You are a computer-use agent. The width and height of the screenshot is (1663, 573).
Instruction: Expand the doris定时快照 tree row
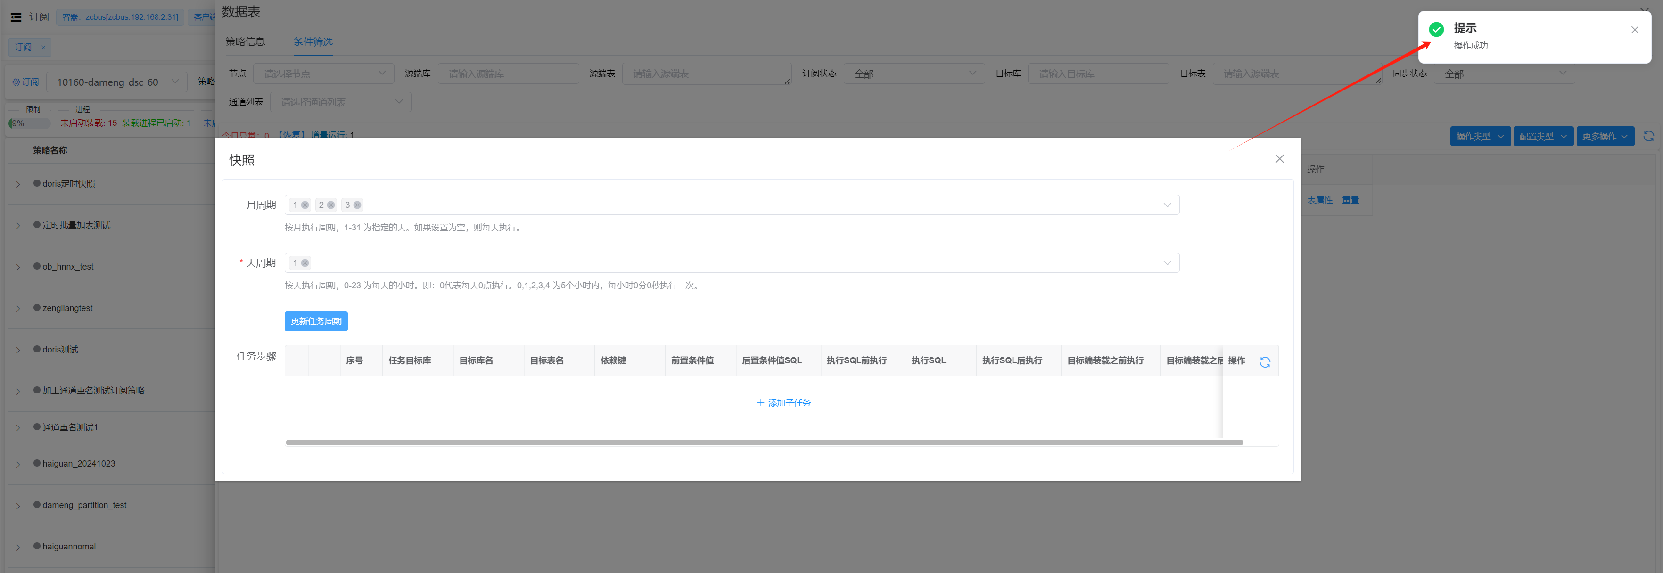pyautogui.click(x=18, y=185)
